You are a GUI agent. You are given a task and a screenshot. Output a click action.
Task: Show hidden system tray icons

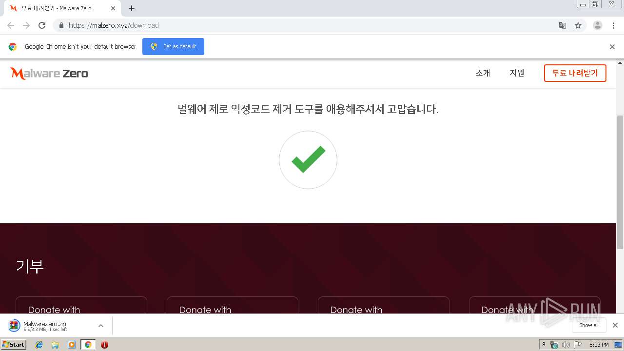[x=544, y=345]
